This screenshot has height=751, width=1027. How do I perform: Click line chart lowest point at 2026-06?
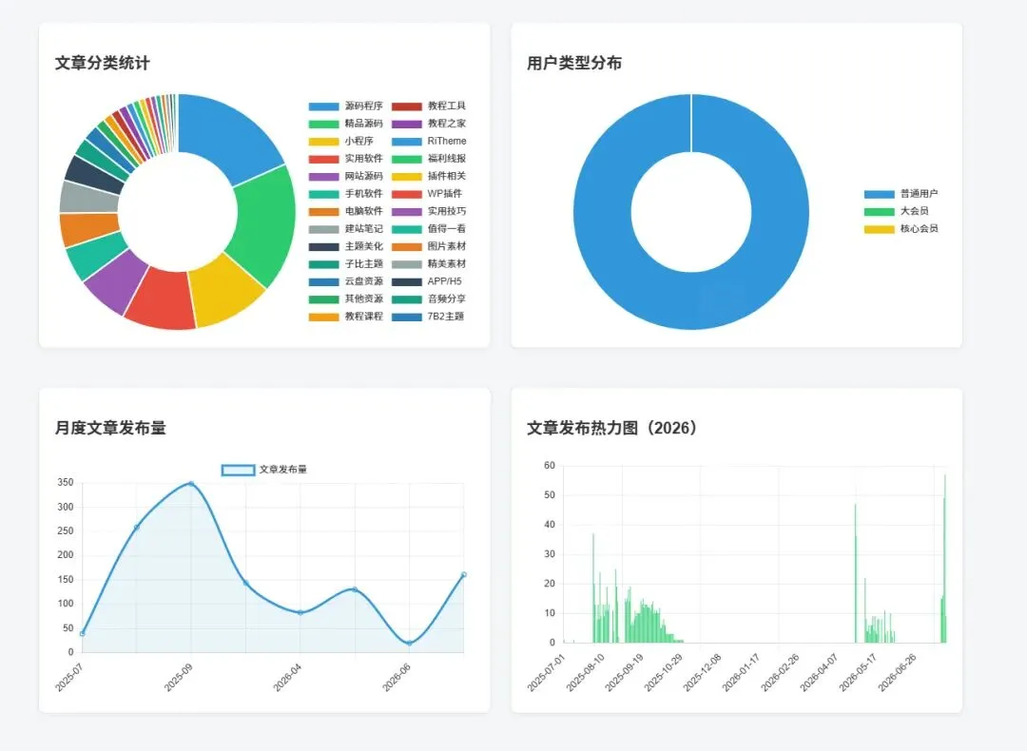(409, 643)
